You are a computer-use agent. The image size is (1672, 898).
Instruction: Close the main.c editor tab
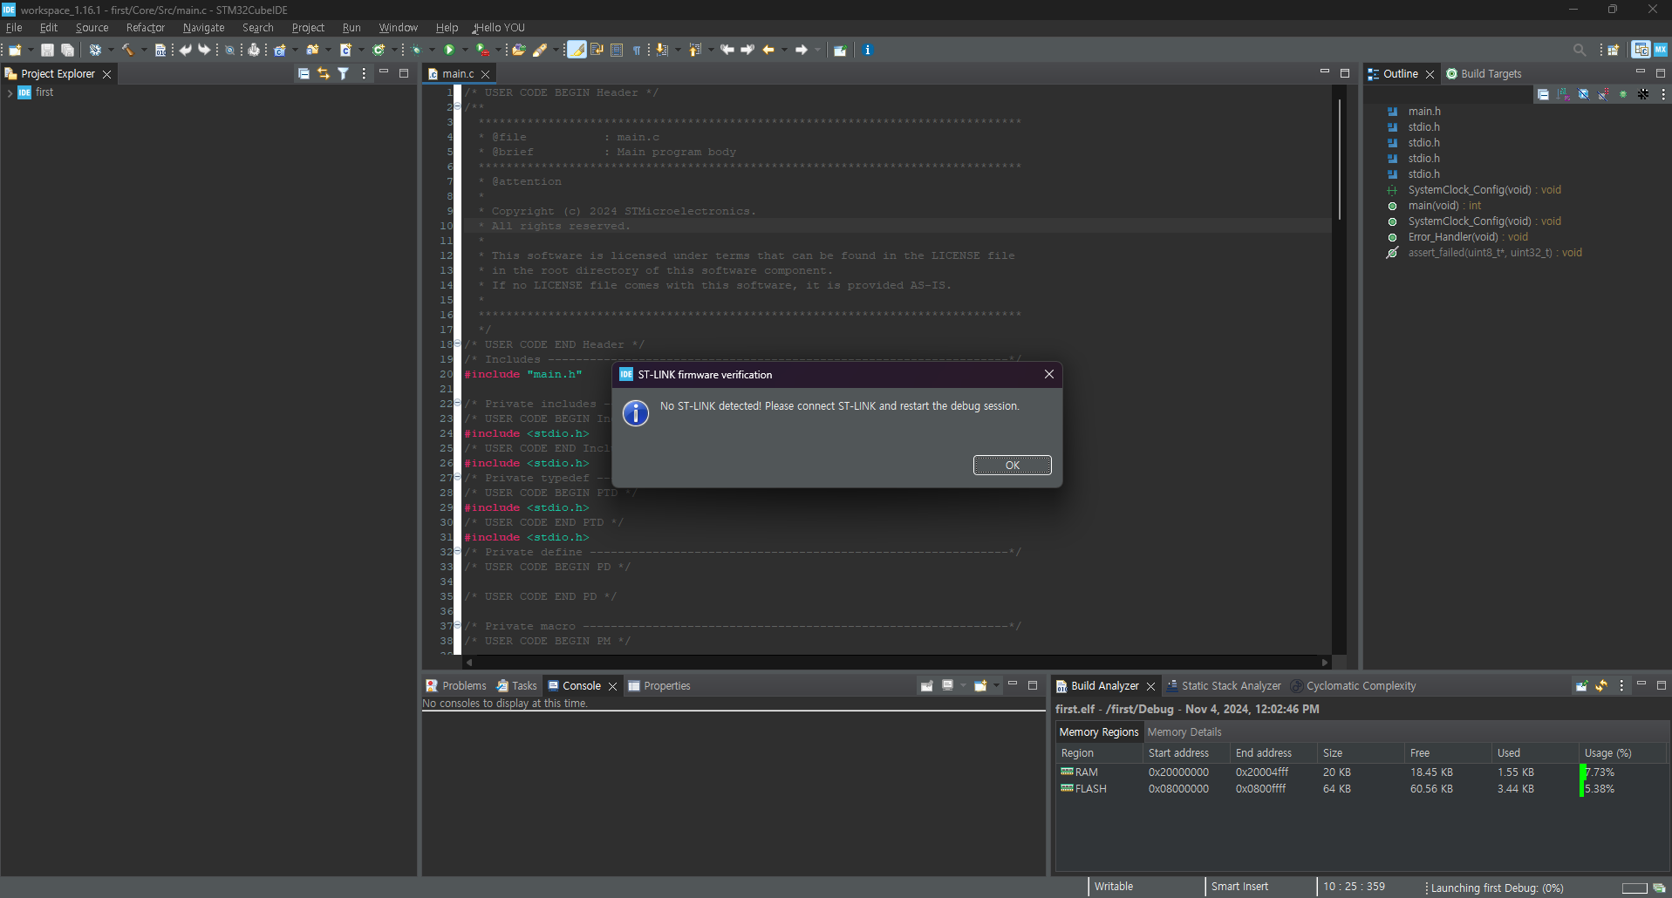coord(486,74)
